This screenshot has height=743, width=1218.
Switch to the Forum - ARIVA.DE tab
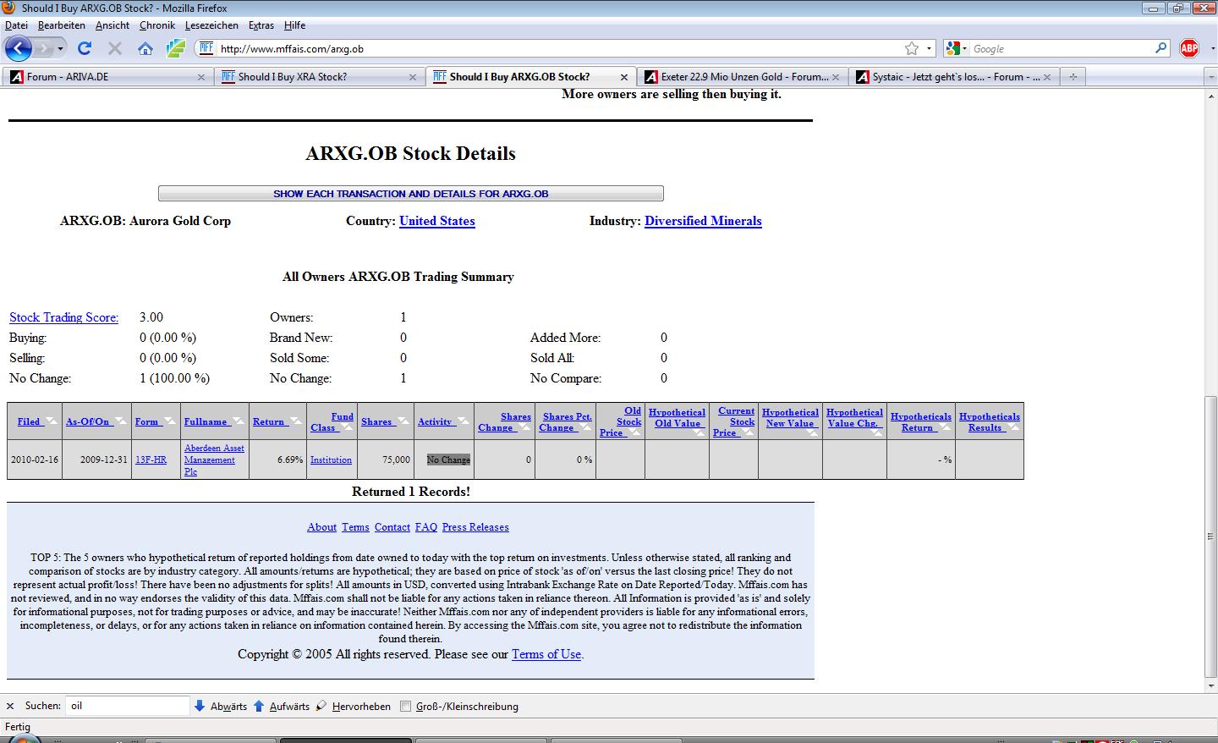click(106, 77)
